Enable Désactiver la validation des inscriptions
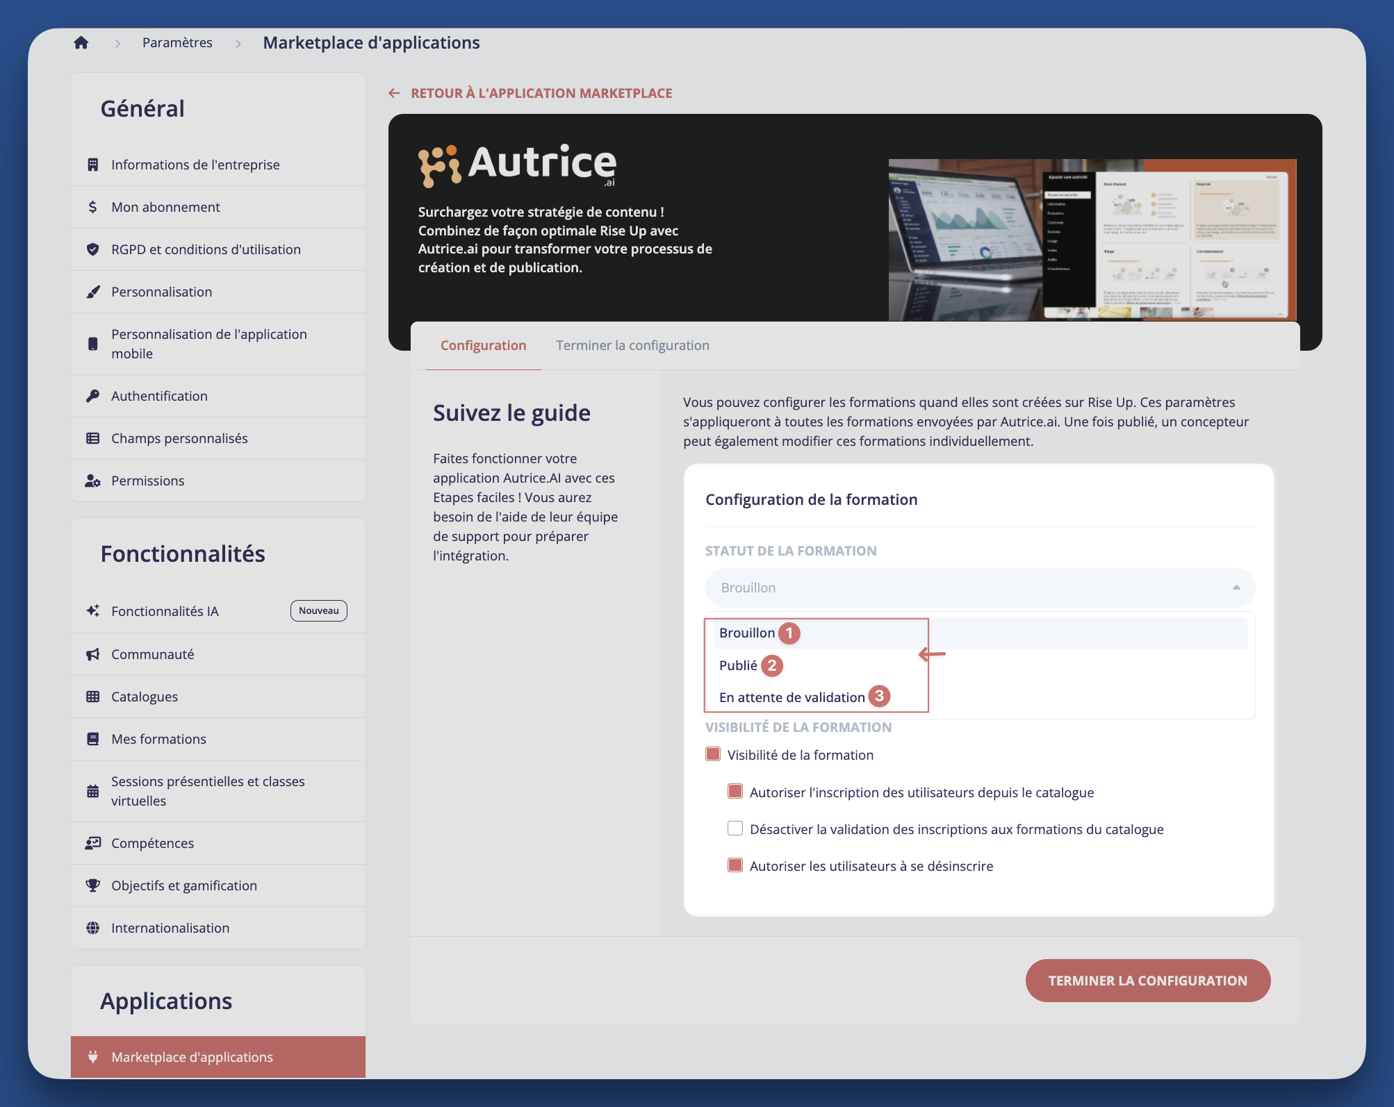This screenshot has height=1107, width=1394. [x=735, y=828]
